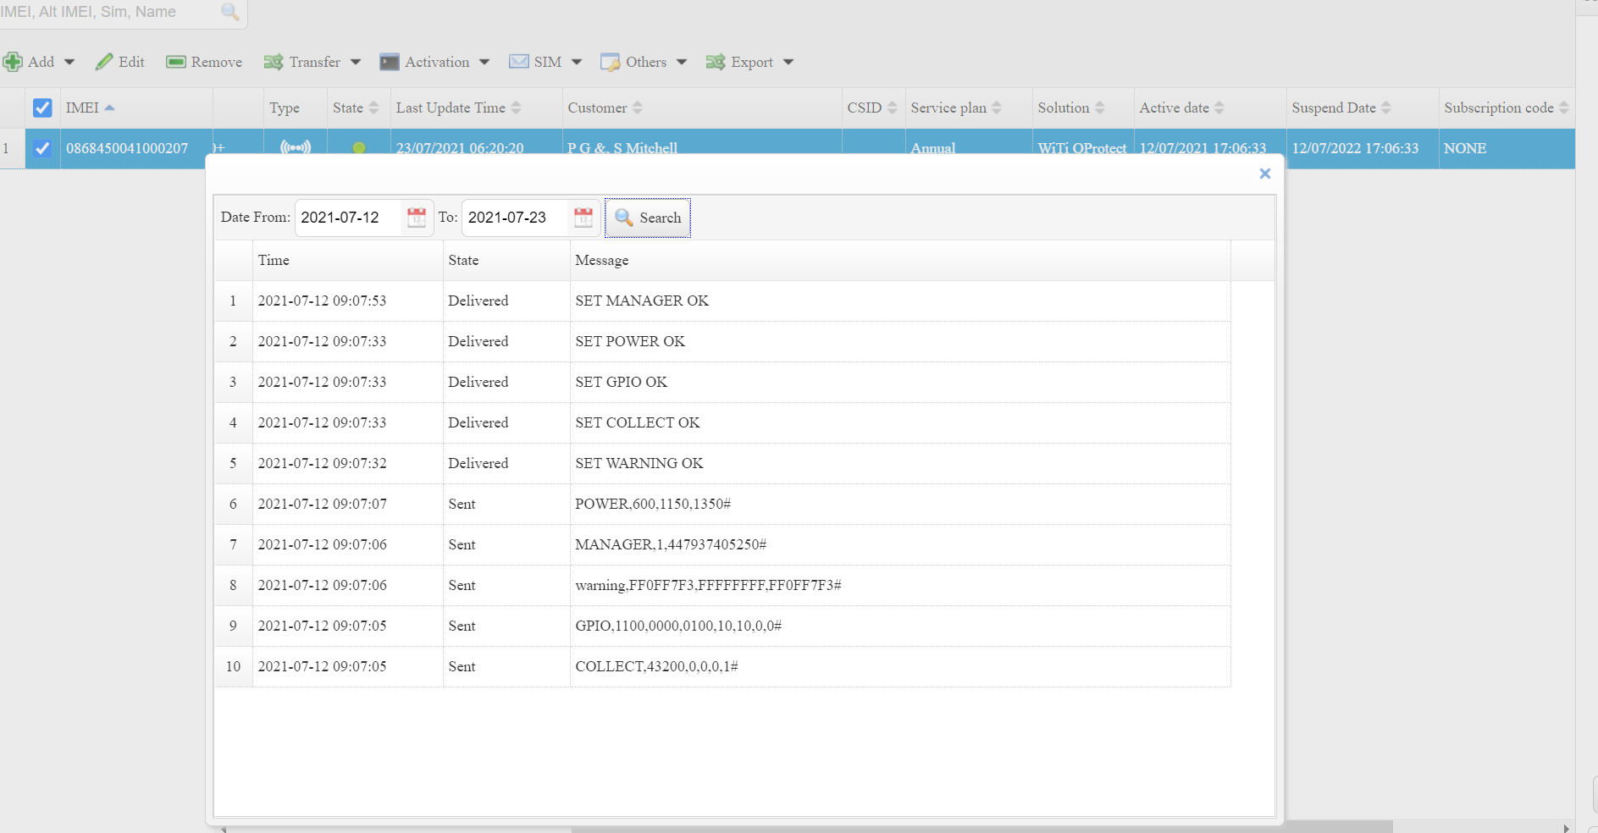Close the command history dialog

1264,174
